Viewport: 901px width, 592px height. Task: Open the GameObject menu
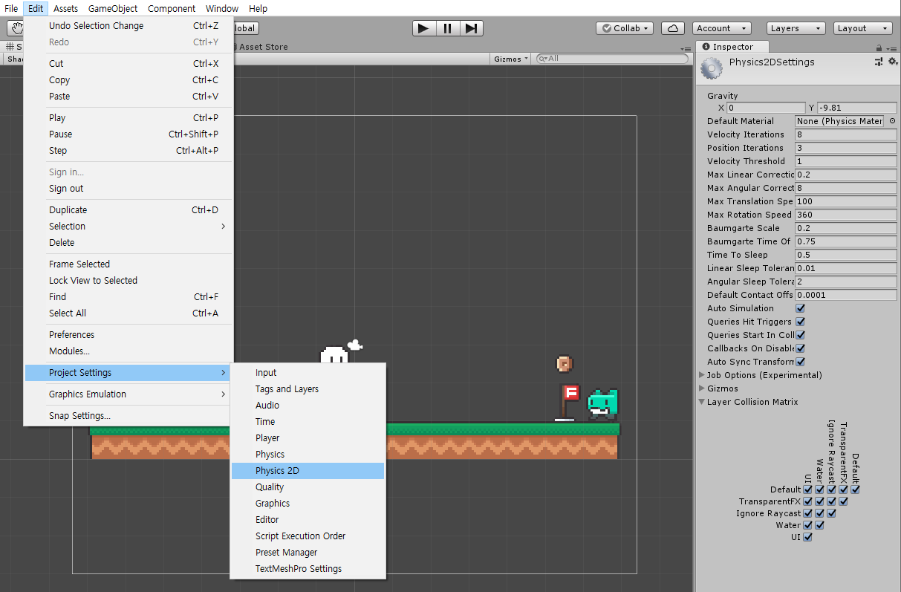(113, 9)
